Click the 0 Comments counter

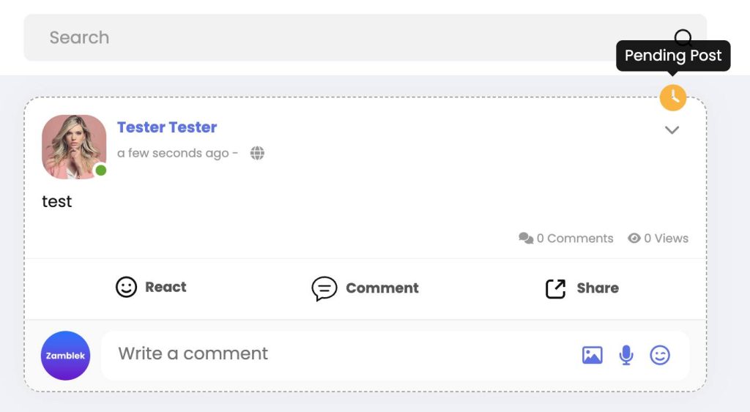(566, 238)
